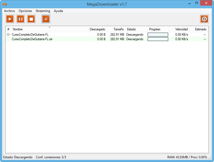Click Descargando status in the package row
The height and width of the screenshot is (162, 214).
tap(135, 35)
